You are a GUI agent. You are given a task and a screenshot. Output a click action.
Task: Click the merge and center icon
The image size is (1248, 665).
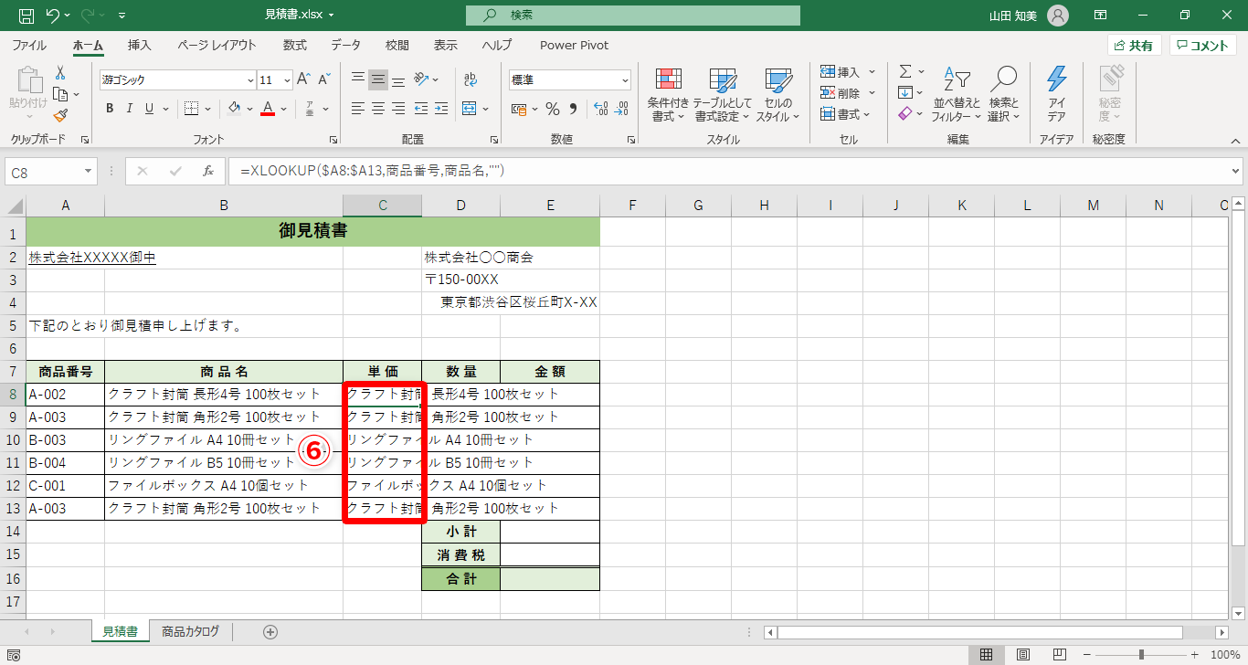pos(471,109)
